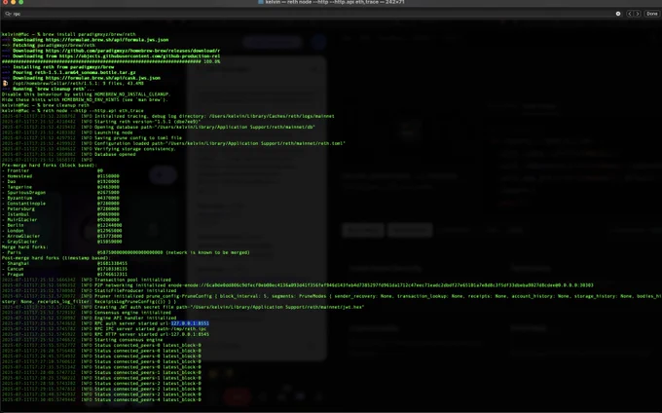662x413 pixels.
Task: Focus the find bar field containing 'rpc'
Action: click(x=313, y=14)
